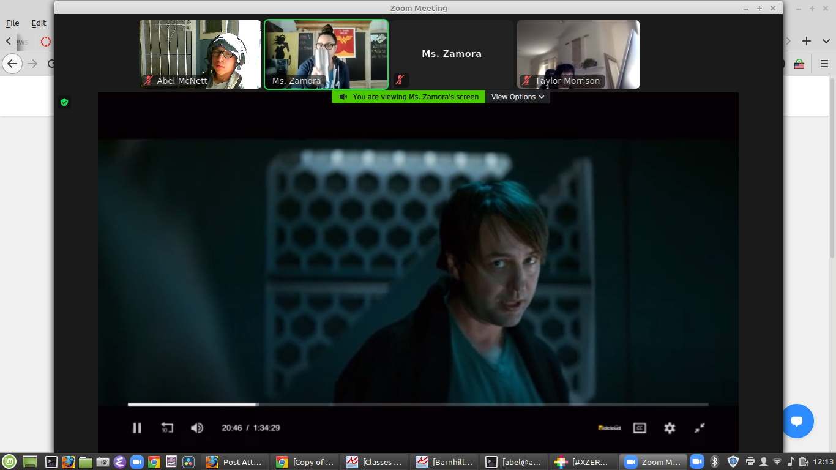
Task: Open the video player settings gear
Action: tap(670, 428)
